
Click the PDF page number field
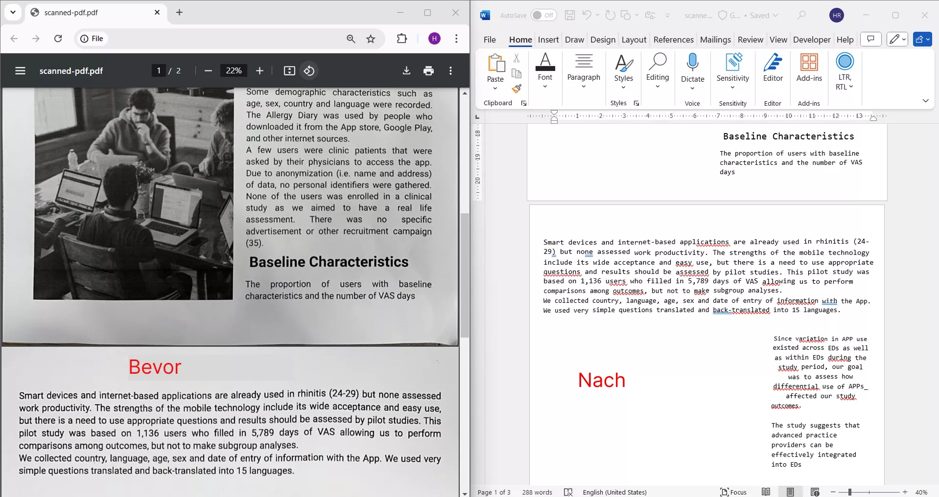[159, 71]
